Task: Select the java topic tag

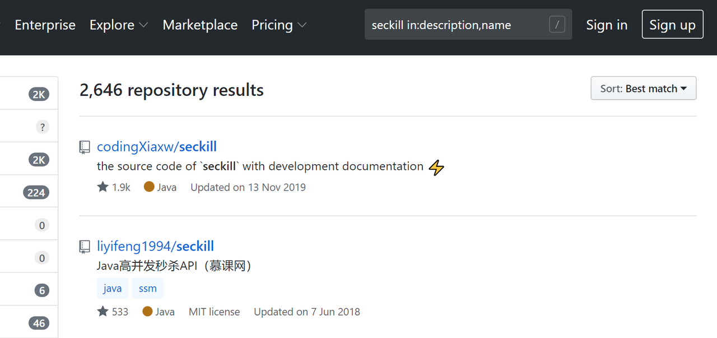Action: 113,288
